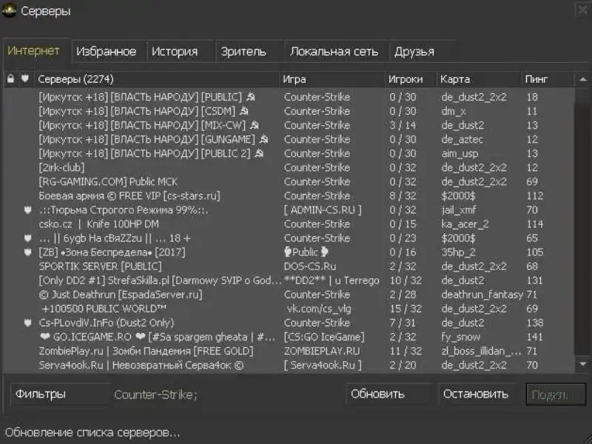This screenshot has width=592, height=444.
Task: Click the jail_xmf map cell
Action: [x=458, y=210]
